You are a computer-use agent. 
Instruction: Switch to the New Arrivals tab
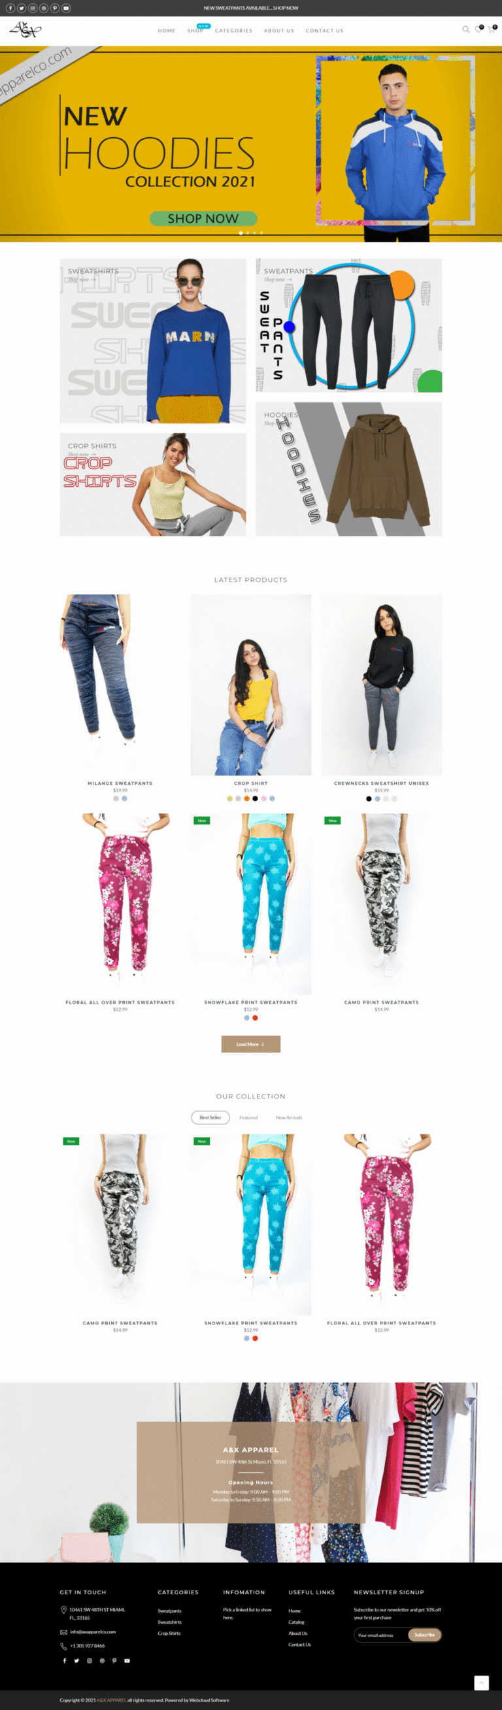(x=289, y=1117)
